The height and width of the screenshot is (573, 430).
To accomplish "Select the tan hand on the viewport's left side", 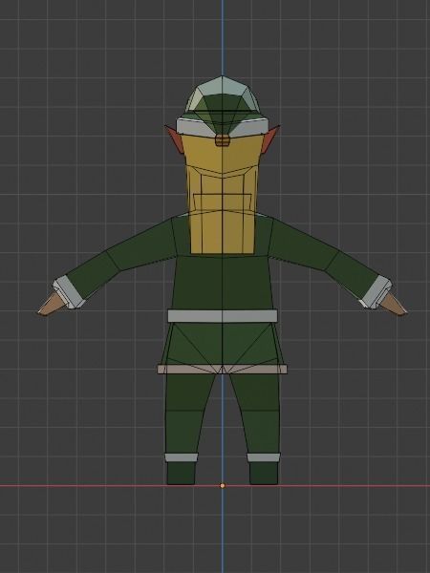I will pyautogui.click(x=52, y=305).
